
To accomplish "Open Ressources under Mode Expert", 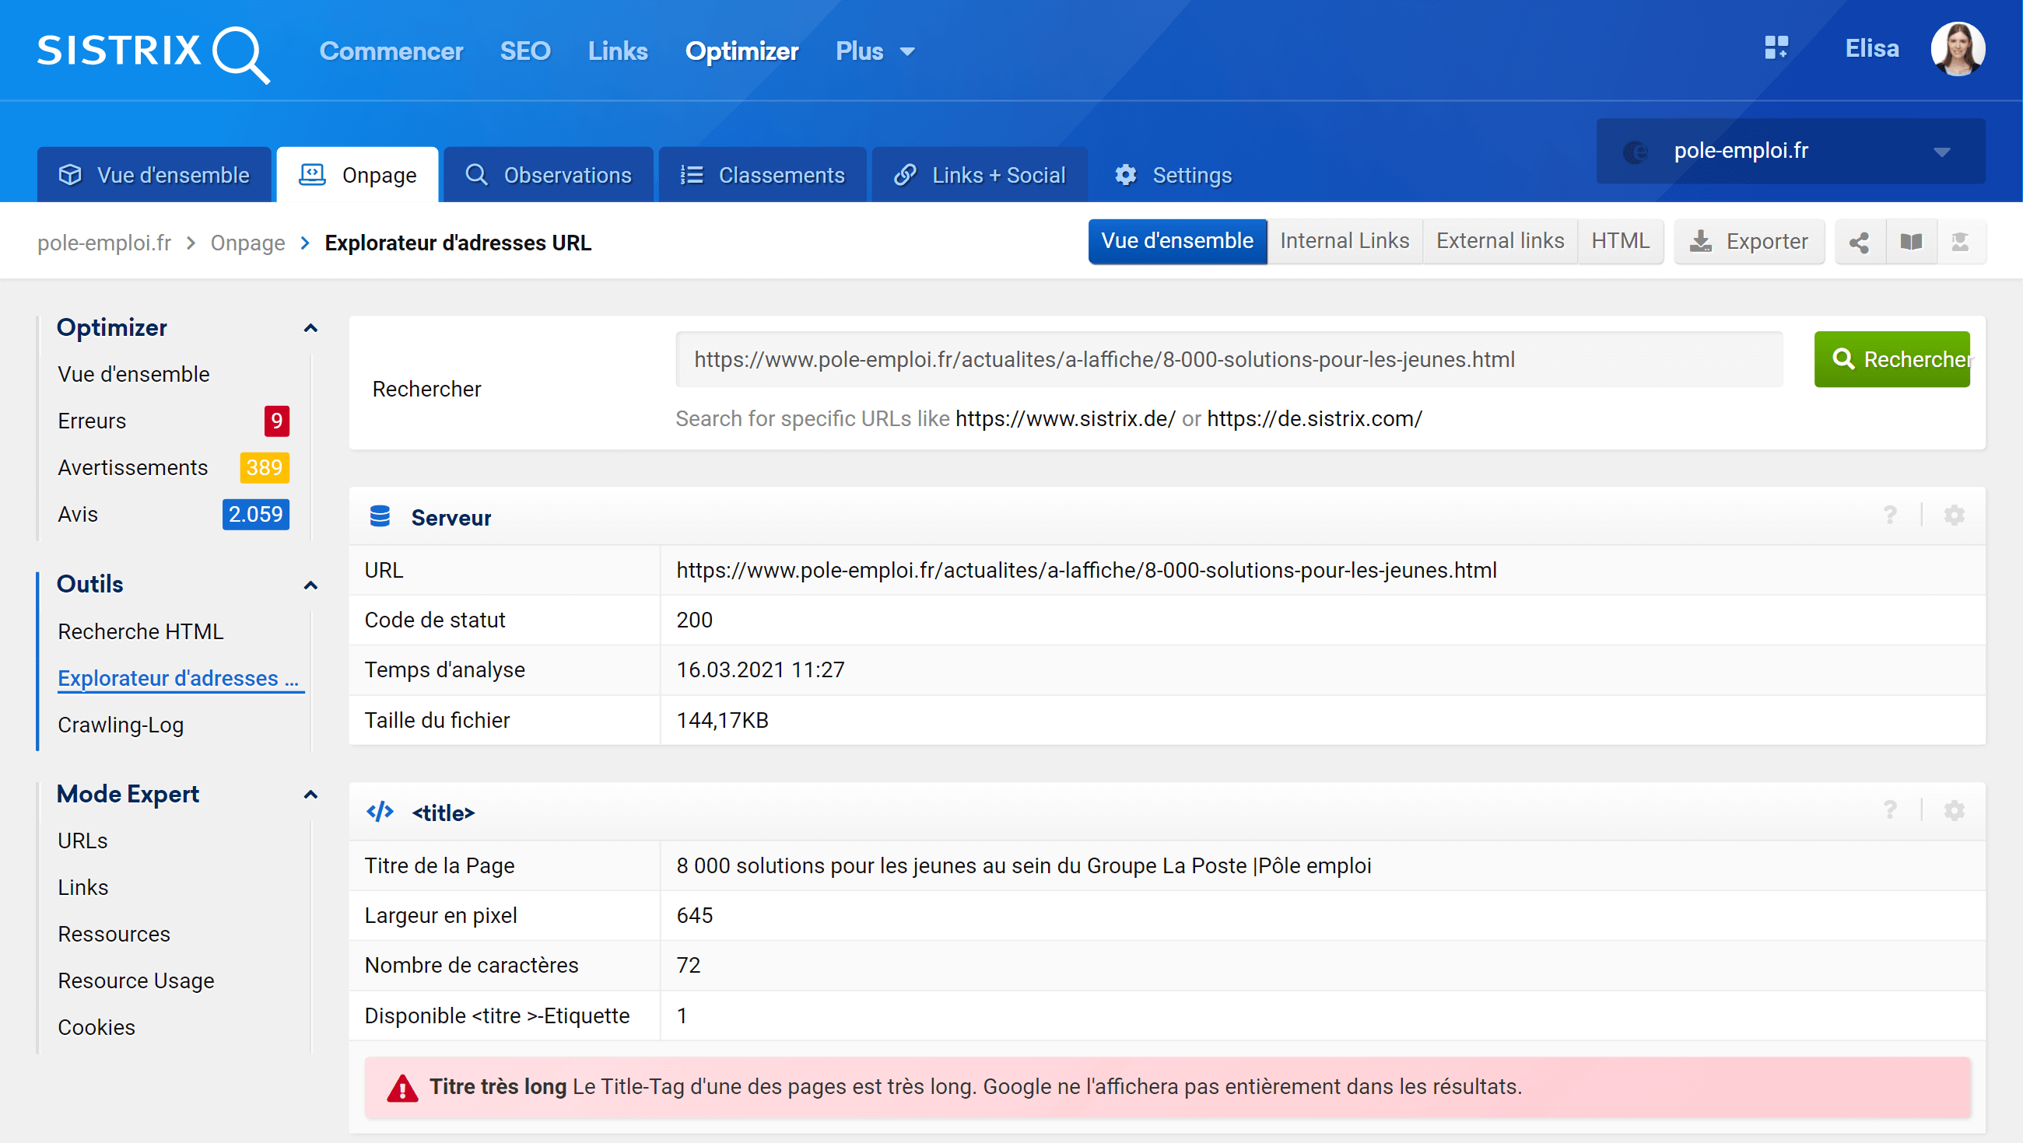I will tap(114, 934).
